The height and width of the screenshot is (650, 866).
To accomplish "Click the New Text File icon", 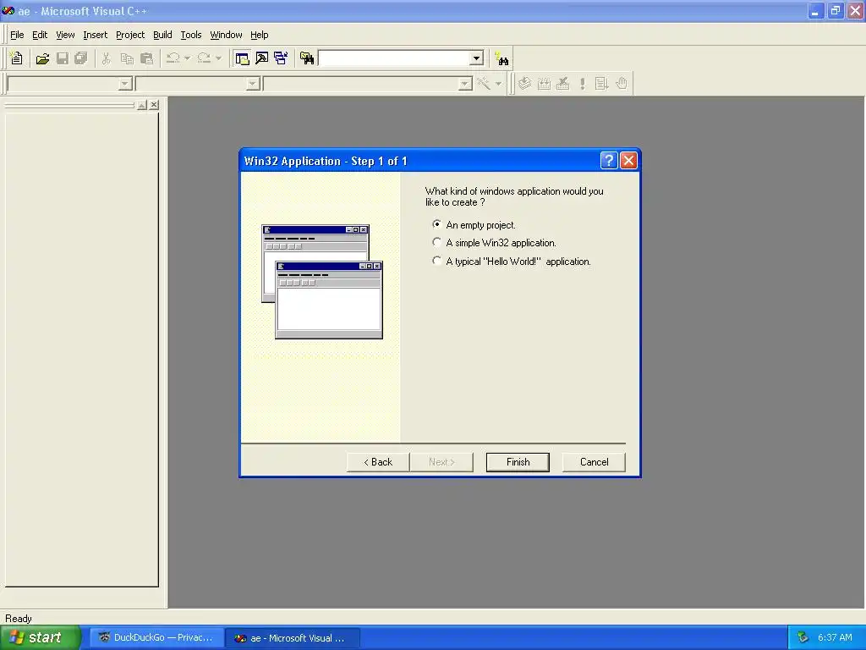I will point(17,58).
